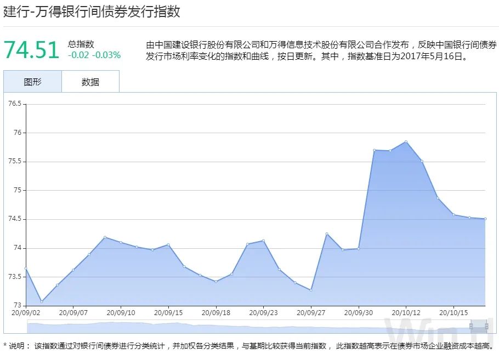Select the data point above 20/09/10
This screenshot has width=499, height=354.
pos(121,242)
